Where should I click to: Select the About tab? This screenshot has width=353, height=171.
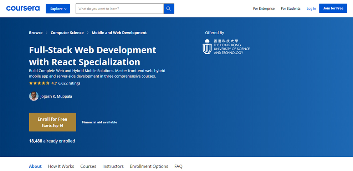tap(35, 166)
